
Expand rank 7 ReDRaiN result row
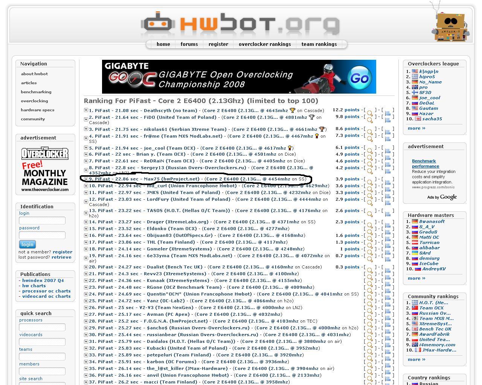tap(86, 161)
